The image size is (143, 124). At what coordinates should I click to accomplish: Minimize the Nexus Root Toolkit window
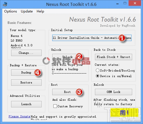117,4
